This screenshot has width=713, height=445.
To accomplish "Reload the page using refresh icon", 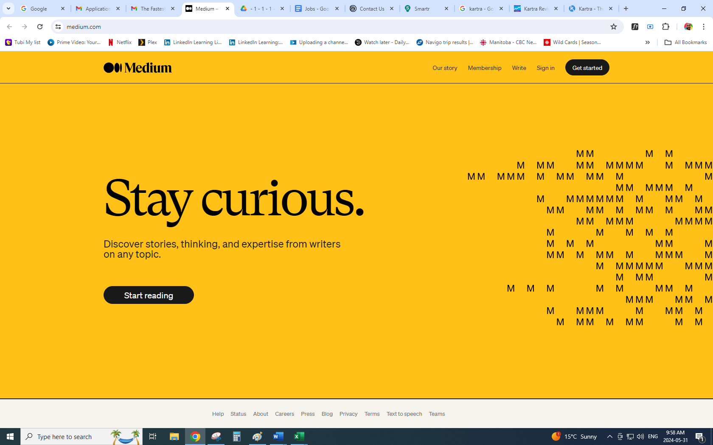I will (x=40, y=27).
